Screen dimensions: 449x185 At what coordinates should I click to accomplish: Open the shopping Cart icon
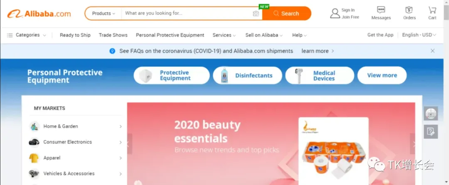pos(432,10)
